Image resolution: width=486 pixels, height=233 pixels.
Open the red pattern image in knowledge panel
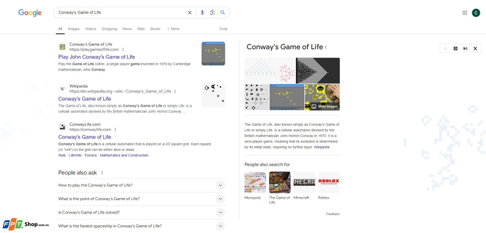pos(270,71)
